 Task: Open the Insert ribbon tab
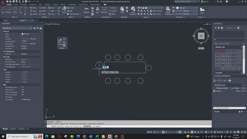(16, 5)
